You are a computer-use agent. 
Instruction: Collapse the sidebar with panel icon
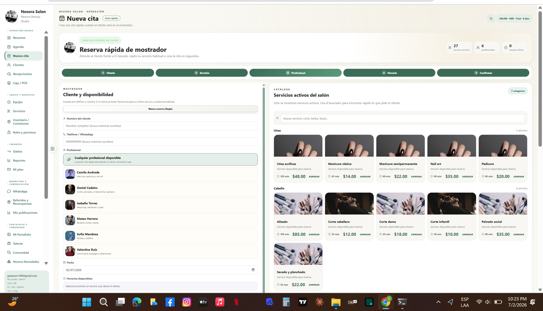point(52,149)
